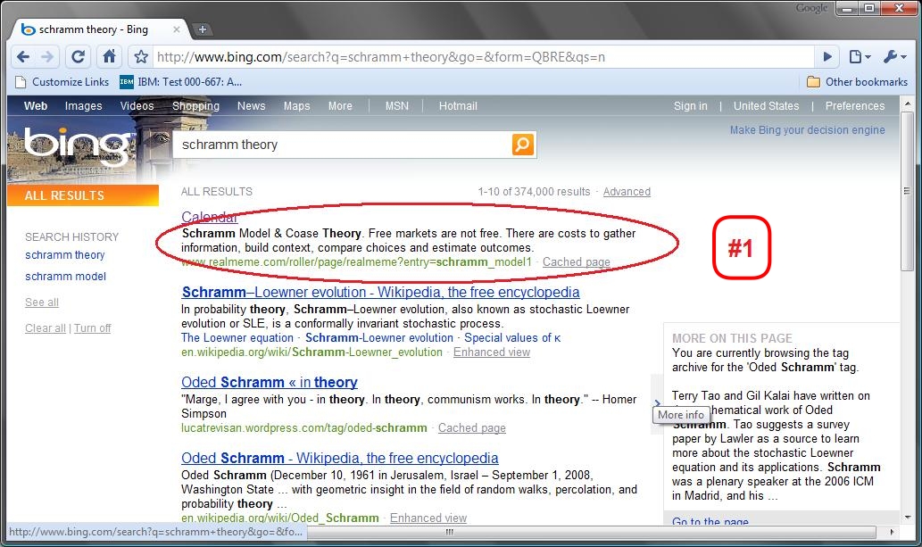Switch to Shopping search
The width and height of the screenshot is (922, 547).
point(195,106)
